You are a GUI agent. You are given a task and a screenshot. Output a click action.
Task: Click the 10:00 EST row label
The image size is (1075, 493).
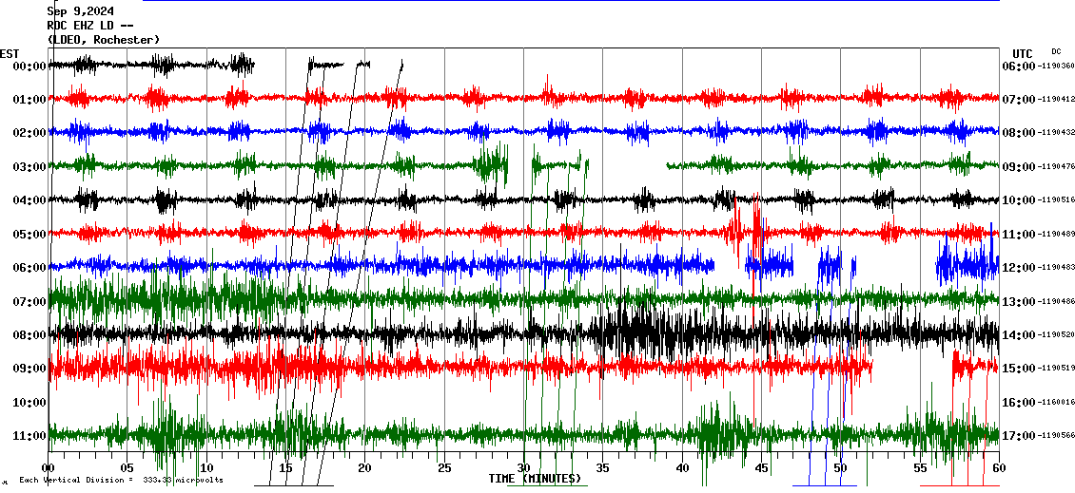point(29,402)
